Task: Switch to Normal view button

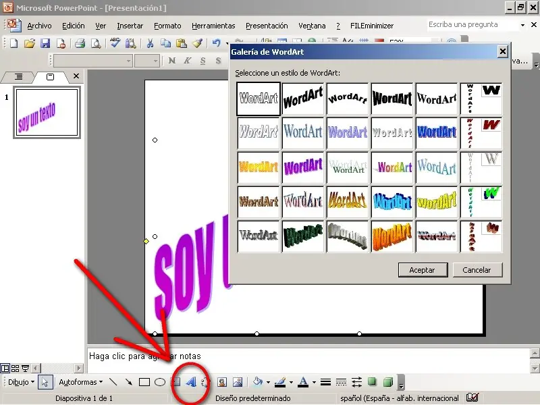Action: click(x=5, y=369)
